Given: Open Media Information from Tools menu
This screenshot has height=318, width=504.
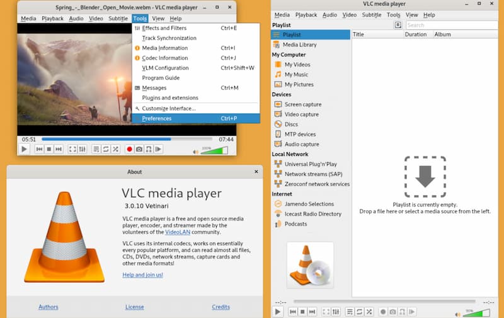Looking at the screenshot, I should point(196,48).
